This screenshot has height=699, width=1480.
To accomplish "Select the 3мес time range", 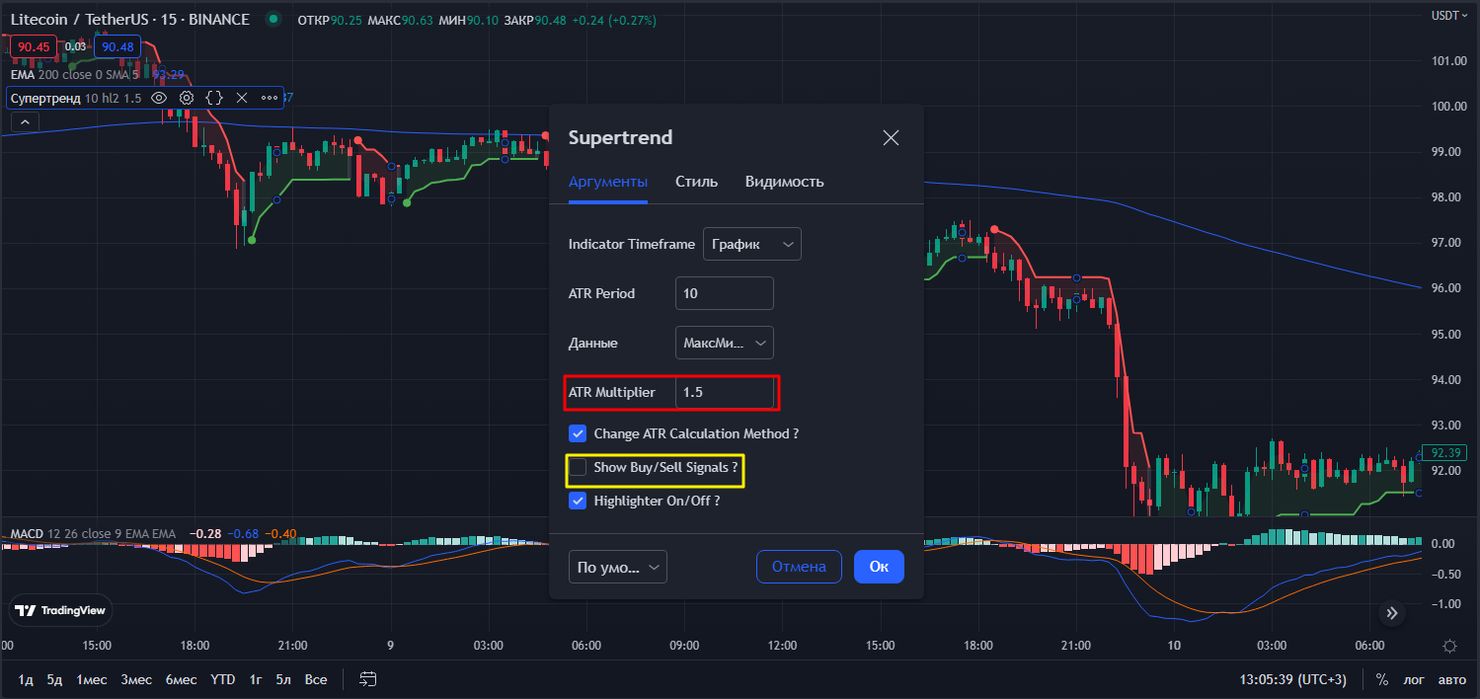I will coord(136,679).
